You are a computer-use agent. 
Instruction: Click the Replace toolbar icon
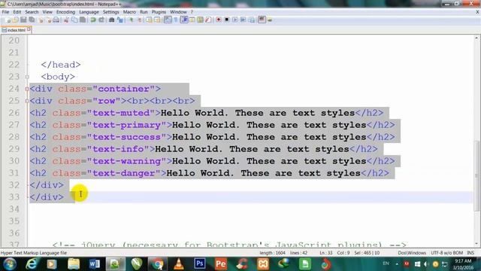coord(120,20)
